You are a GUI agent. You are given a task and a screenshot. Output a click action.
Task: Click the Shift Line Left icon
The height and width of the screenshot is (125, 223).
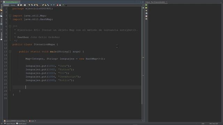point(51,5)
